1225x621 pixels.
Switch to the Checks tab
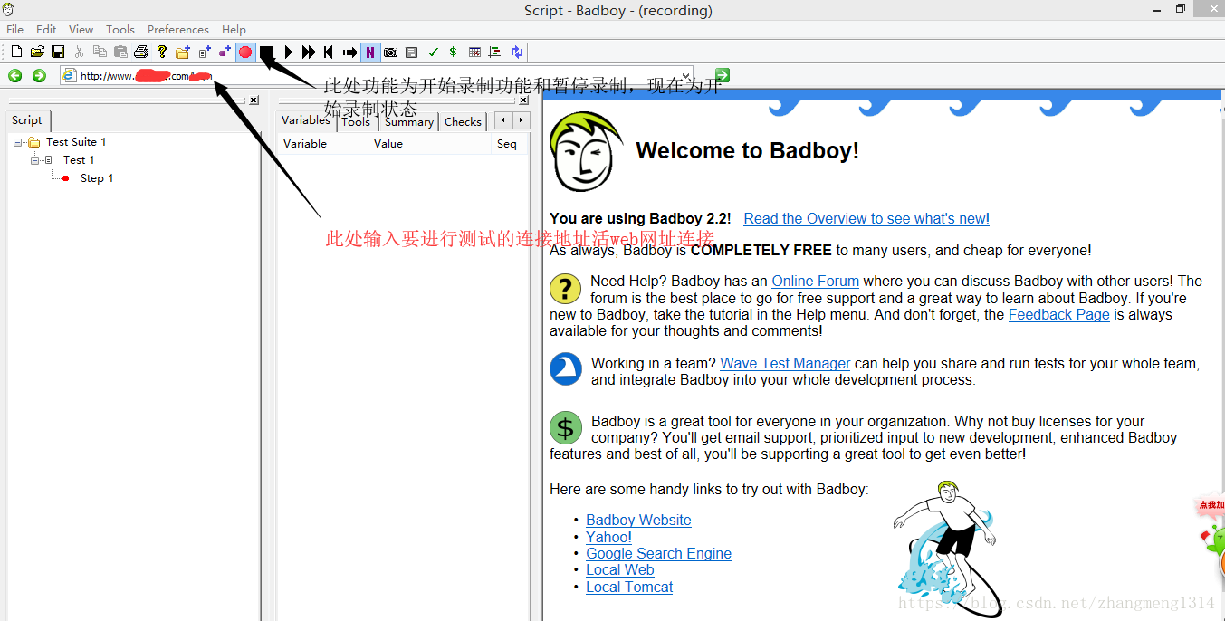[463, 122]
